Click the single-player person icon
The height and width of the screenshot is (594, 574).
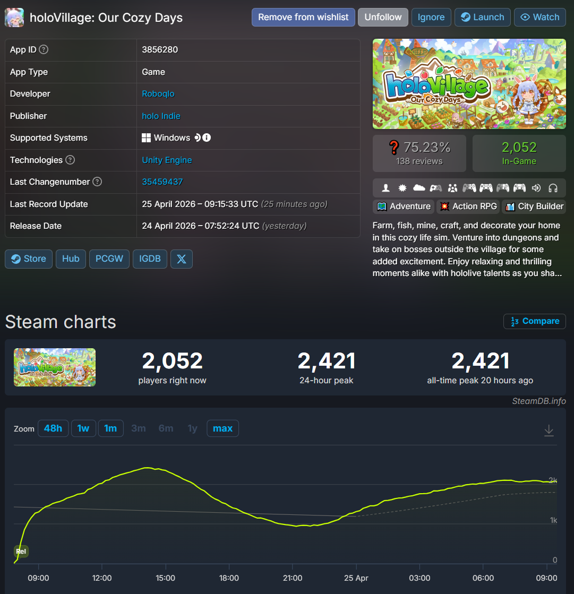pyautogui.click(x=385, y=188)
